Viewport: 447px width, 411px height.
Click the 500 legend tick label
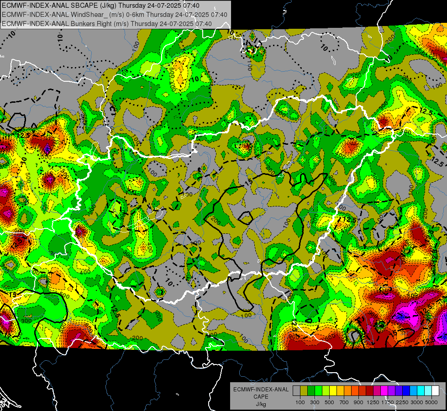click(x=329, y=402)
